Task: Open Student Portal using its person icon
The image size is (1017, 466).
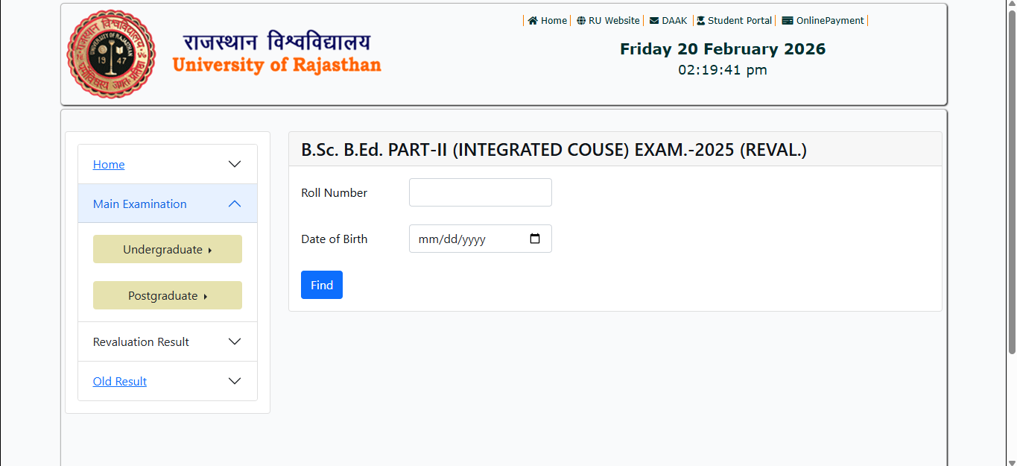Action: 700,20
